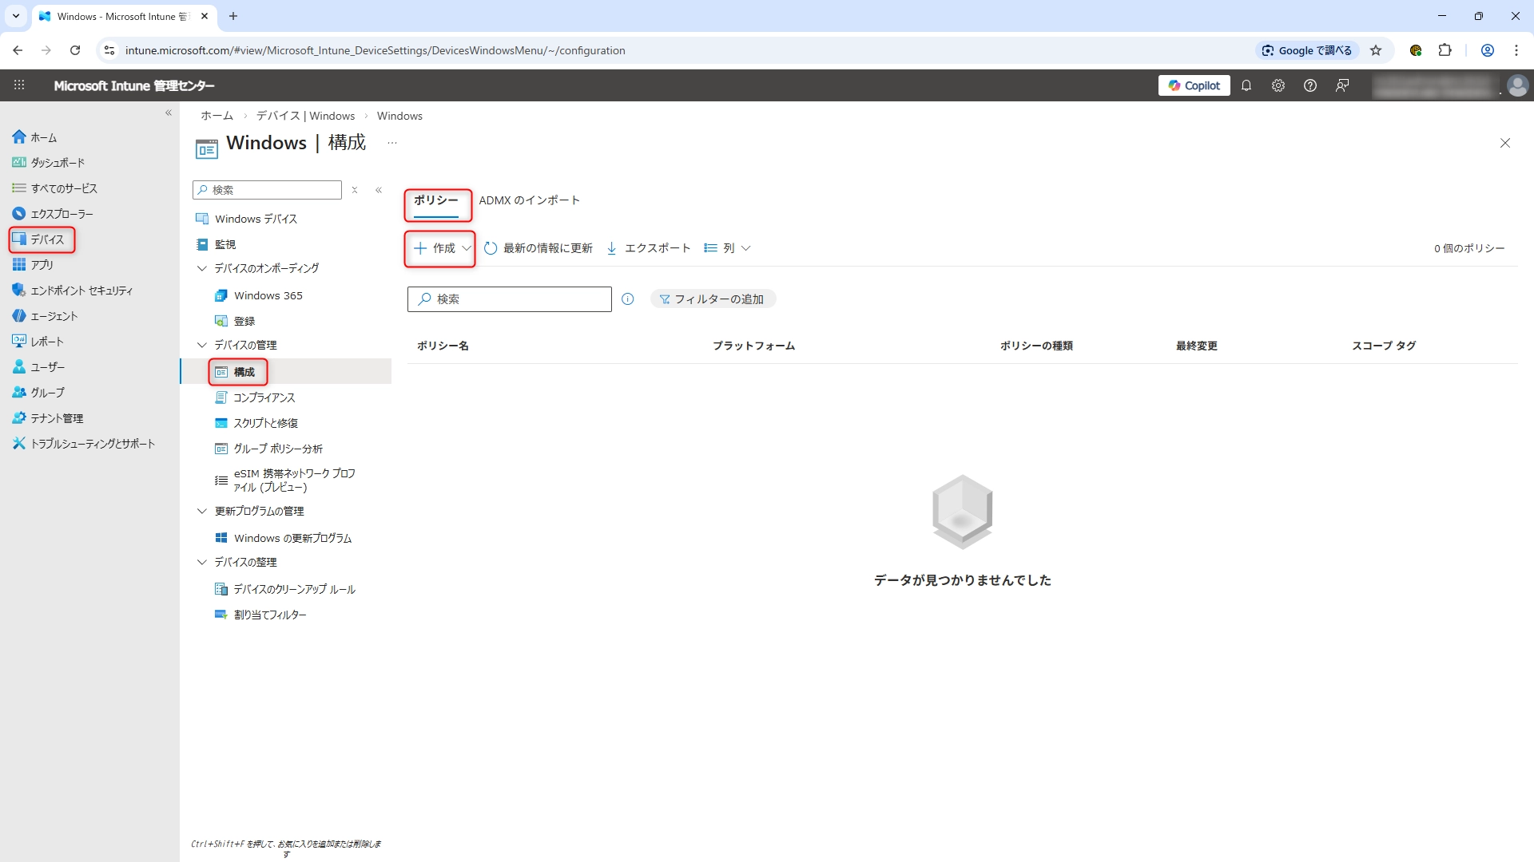Click the search info icon
Screen dimensions: 1534x862
(628, 299)
